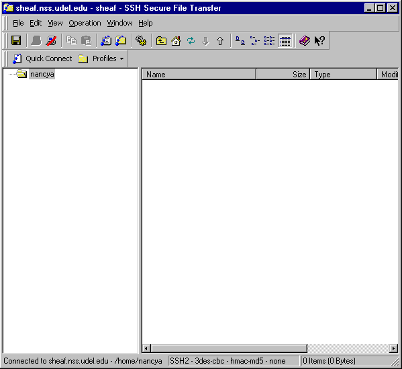Image resolution: width=402 pixels, height=369 pixels.
Task: Switch to details view icon
Action: (x=285, y=40)
